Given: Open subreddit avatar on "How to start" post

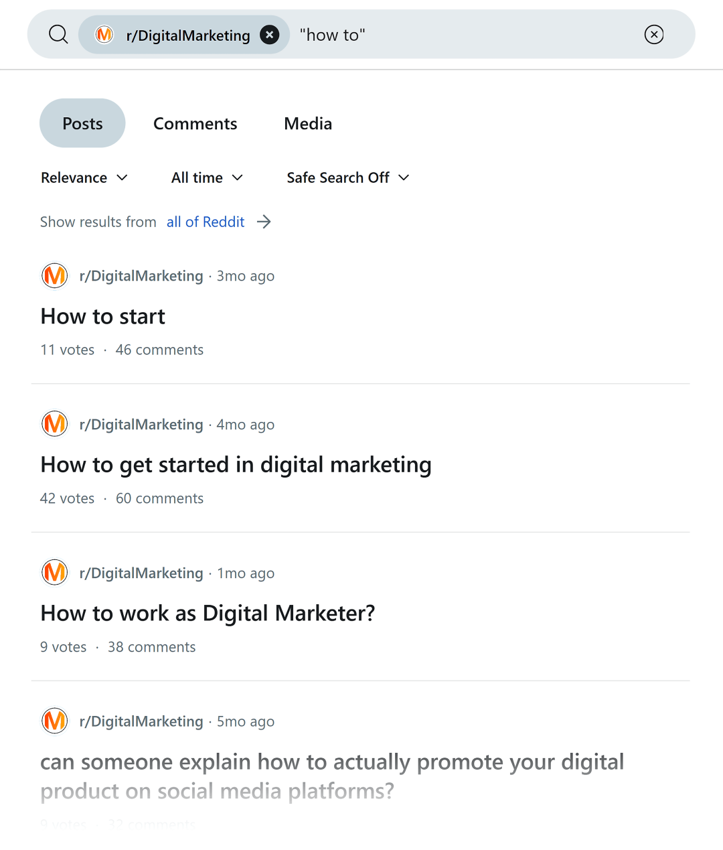Looking at the screenshot, I should point(55,276).
